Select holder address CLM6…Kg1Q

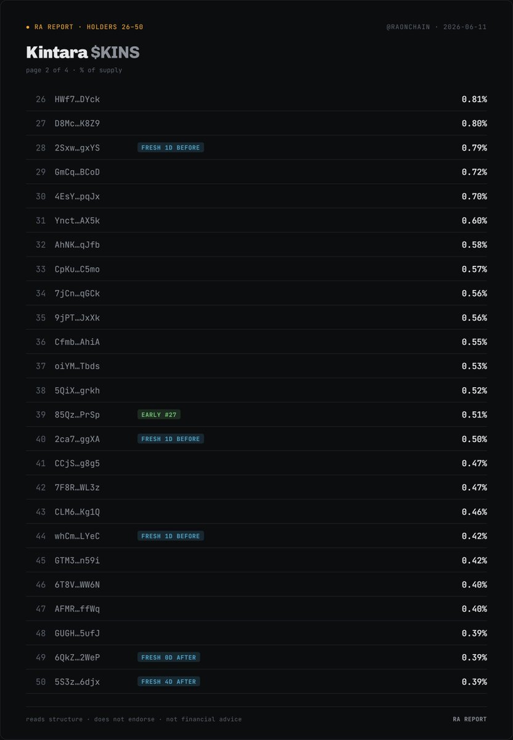pyautogui.click(x=77, y=512)
